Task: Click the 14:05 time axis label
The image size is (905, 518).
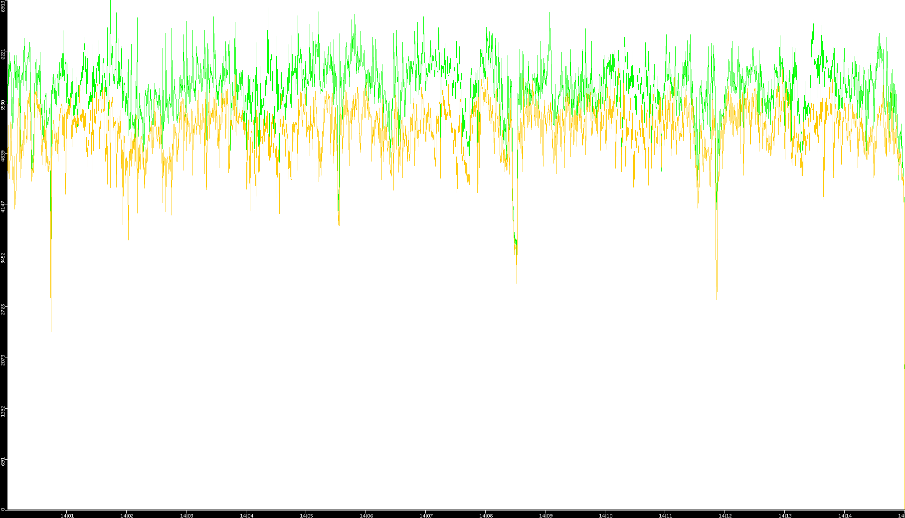Action: pos(306,516)
